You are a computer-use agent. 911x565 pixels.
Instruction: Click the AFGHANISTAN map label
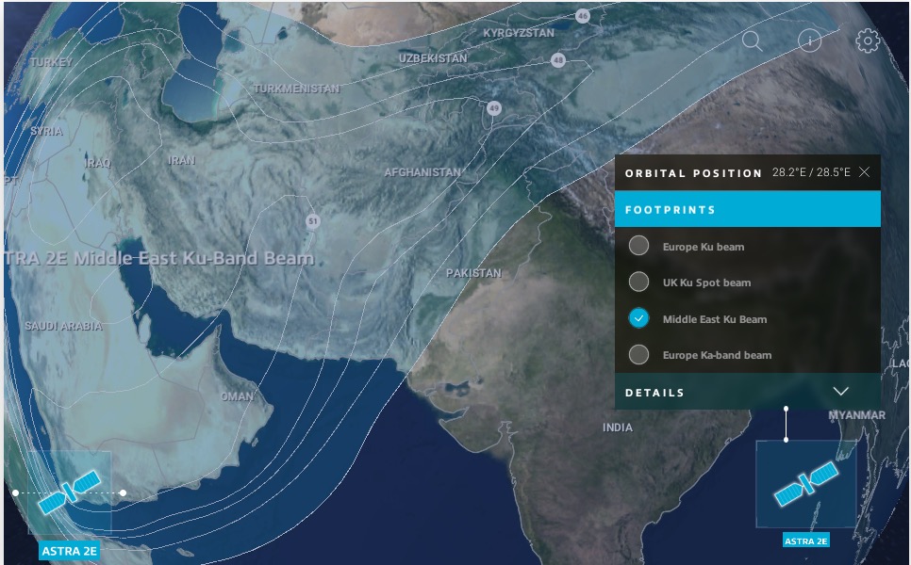click(x=422, y=172)
